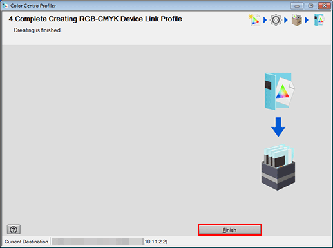Close the Color Centro Profiler window
The height and width of the screenshot is (248, 333).
pos(325,6)
